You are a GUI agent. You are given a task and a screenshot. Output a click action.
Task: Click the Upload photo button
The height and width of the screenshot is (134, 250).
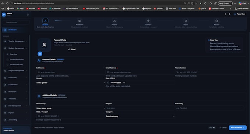point(72,49)
